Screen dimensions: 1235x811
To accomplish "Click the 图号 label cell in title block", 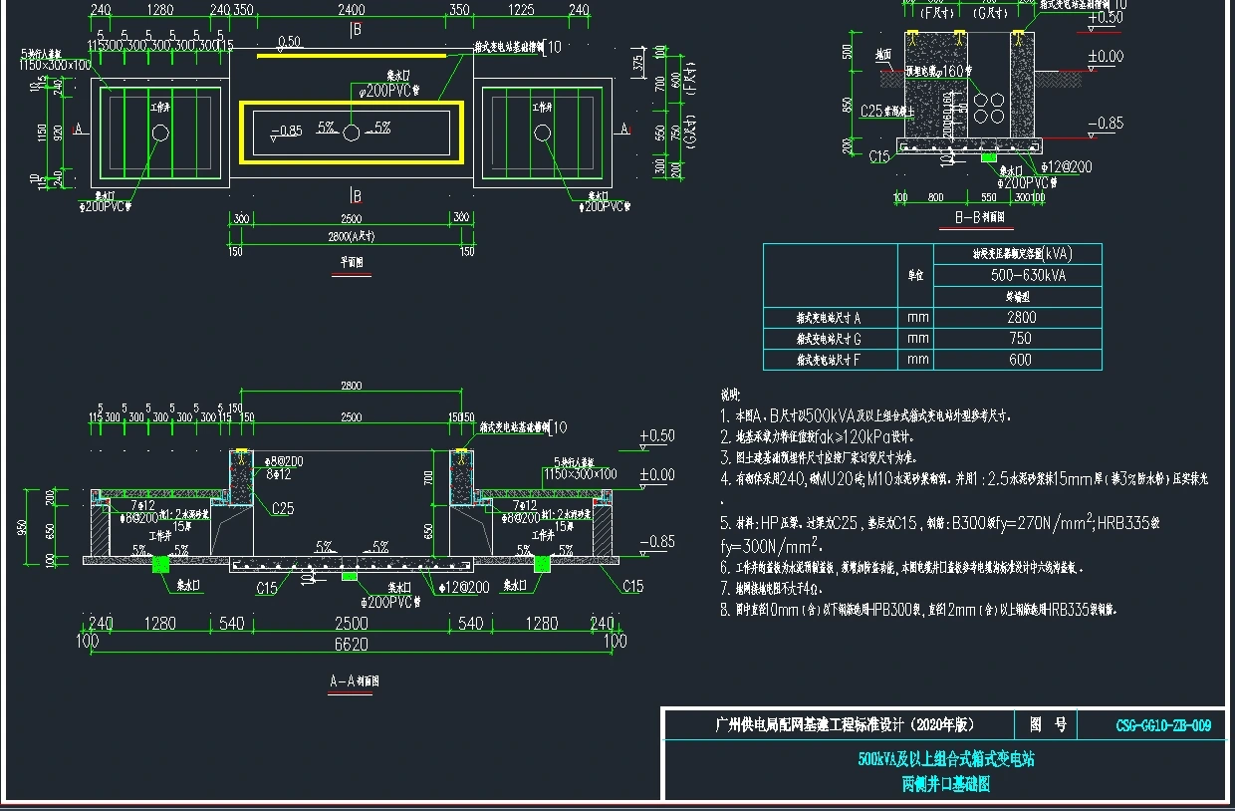I will coord(1047,725).
